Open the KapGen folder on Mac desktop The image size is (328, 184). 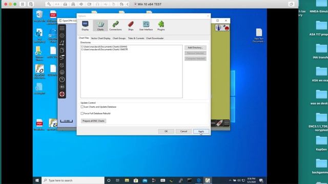321,144
